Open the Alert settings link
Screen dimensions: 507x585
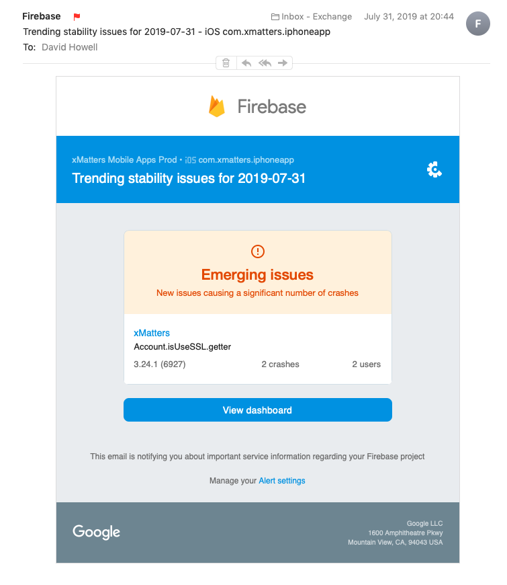(x=282, y=481)
